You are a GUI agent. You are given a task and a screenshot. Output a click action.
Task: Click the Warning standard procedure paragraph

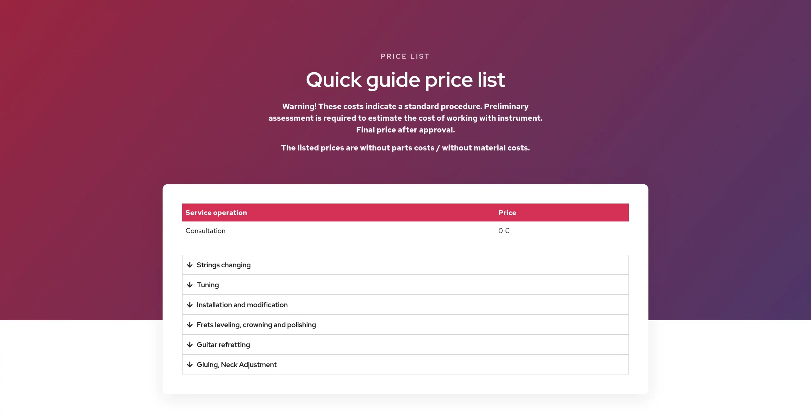tap(405, 118)
